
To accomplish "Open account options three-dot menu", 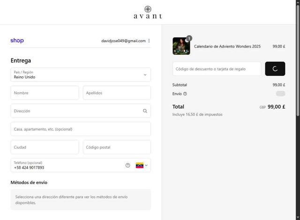I will pos(149,41).
